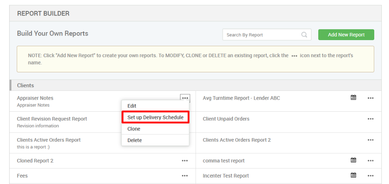Screen dimensions: 389x184
Task: Open ellipsis menu for Appraiser Notes
Action: point(185,98)
